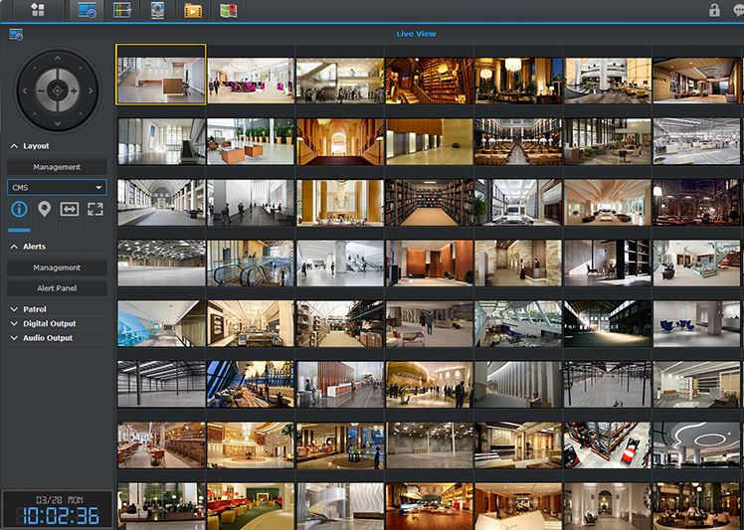
Task: Open the notifications speech bubble icon
Action: click(x=738, y=10)
